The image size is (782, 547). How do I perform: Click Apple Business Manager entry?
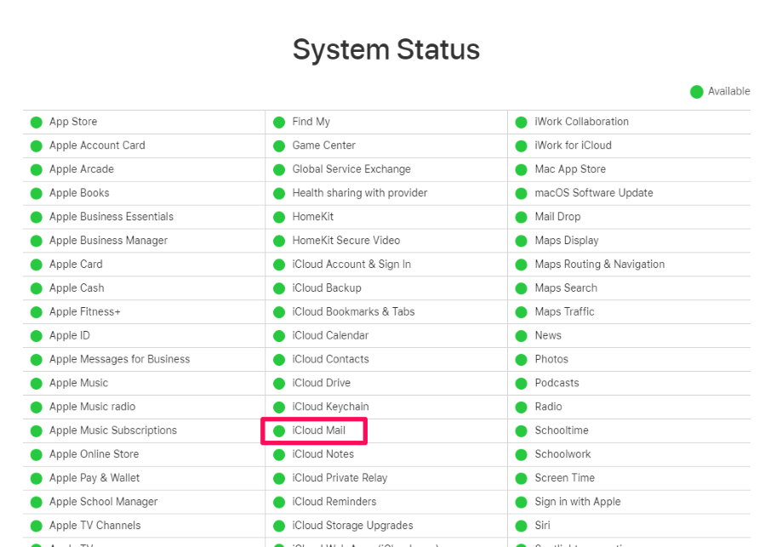click(x=108, y=241)
